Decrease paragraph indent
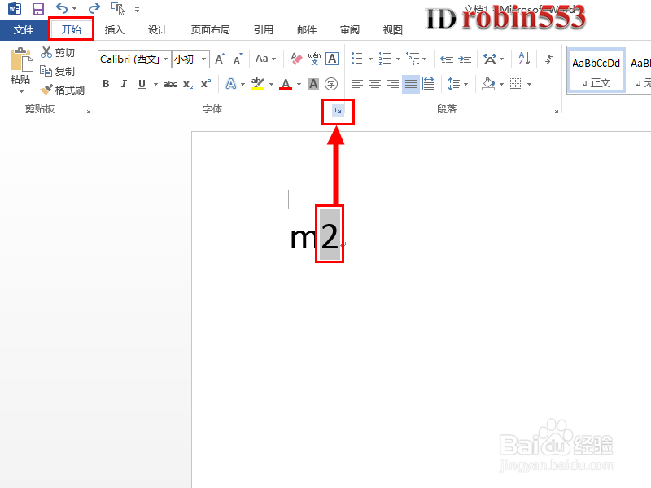Image resolution: width=651 pixels, height=488 pixels. [447, 59]
